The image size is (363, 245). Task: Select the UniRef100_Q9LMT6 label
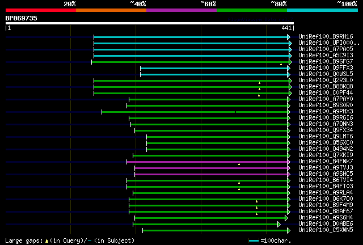click(x=326, y=136)
